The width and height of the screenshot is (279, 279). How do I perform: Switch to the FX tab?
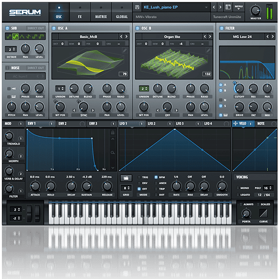[80, 12]
